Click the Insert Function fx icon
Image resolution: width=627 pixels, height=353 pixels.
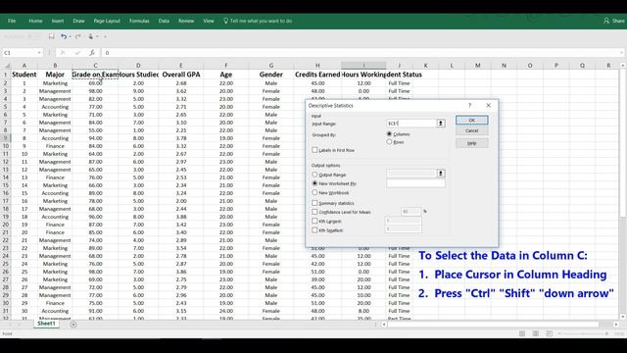pyautogui.click(x=92, y=52)
